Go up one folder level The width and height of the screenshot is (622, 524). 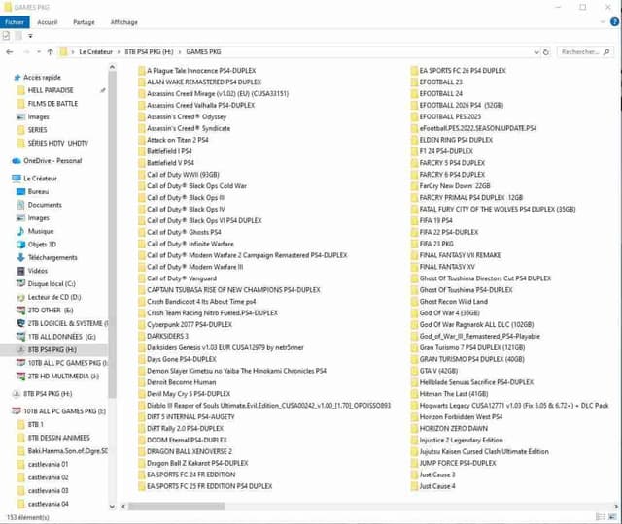pos(50,51)
